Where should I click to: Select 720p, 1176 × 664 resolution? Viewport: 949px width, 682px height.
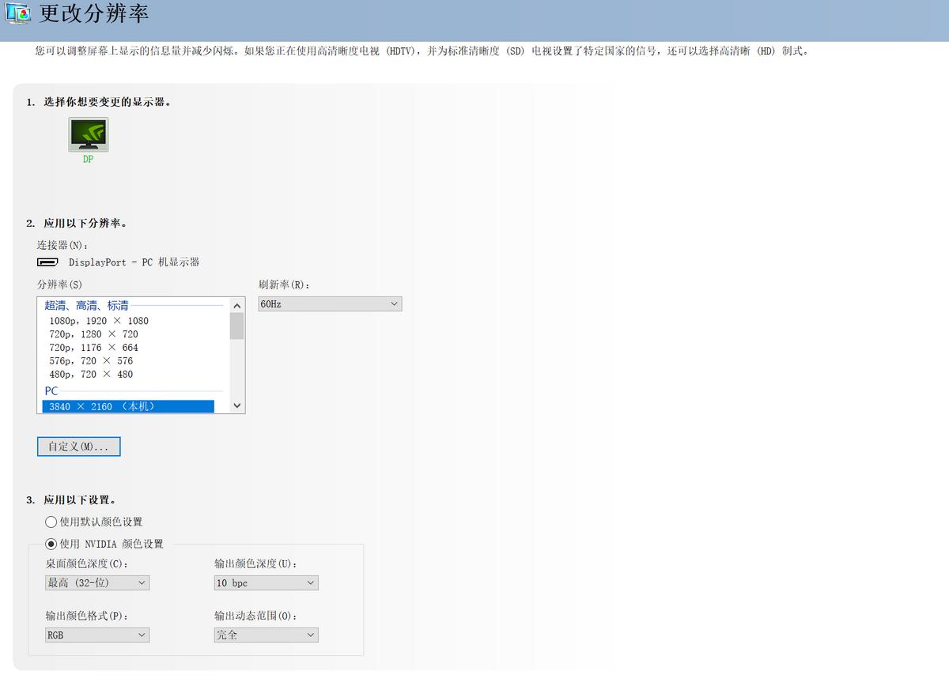[93, 348]
